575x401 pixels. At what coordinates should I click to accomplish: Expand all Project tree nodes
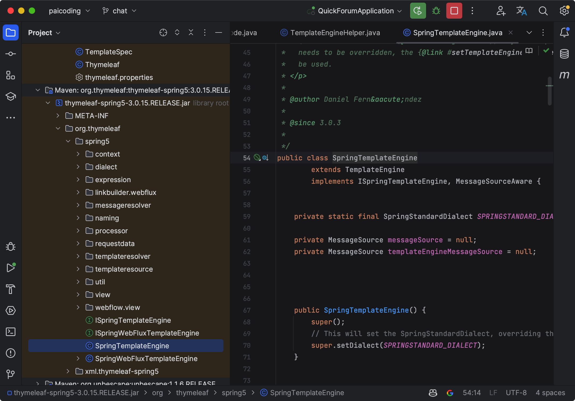(x=177, y=32)
